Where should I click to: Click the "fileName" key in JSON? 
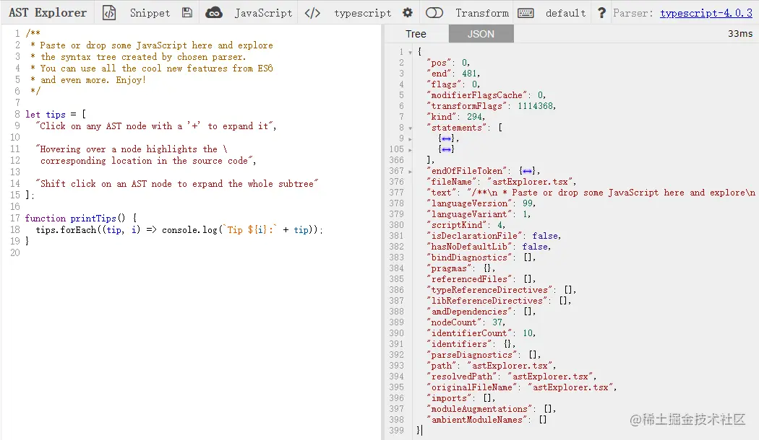tap(452, 182)
